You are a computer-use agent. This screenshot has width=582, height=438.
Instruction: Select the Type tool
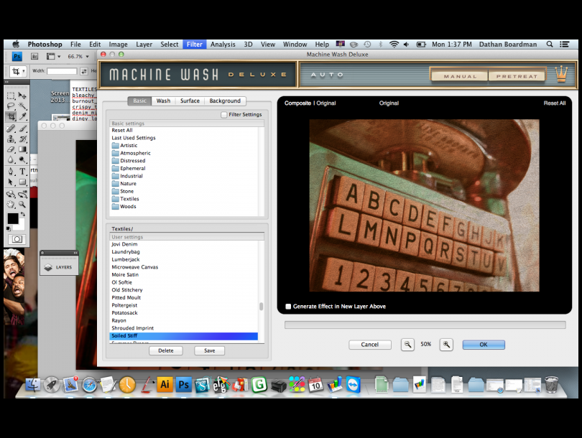pos(22,172)
